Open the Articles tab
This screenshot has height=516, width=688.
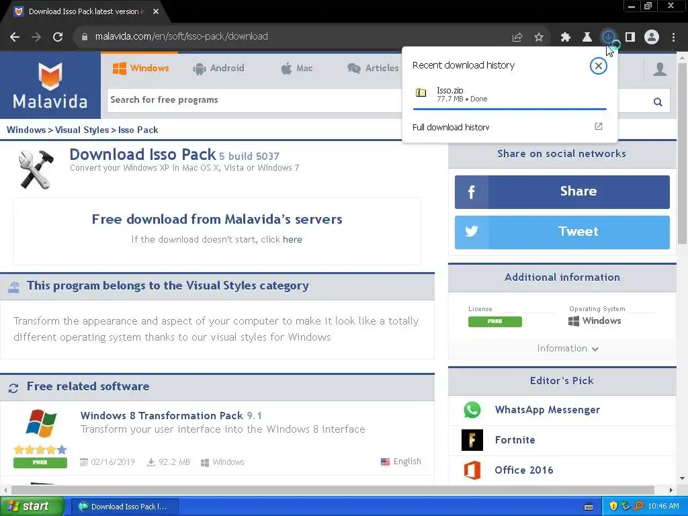tap(373, 68)
